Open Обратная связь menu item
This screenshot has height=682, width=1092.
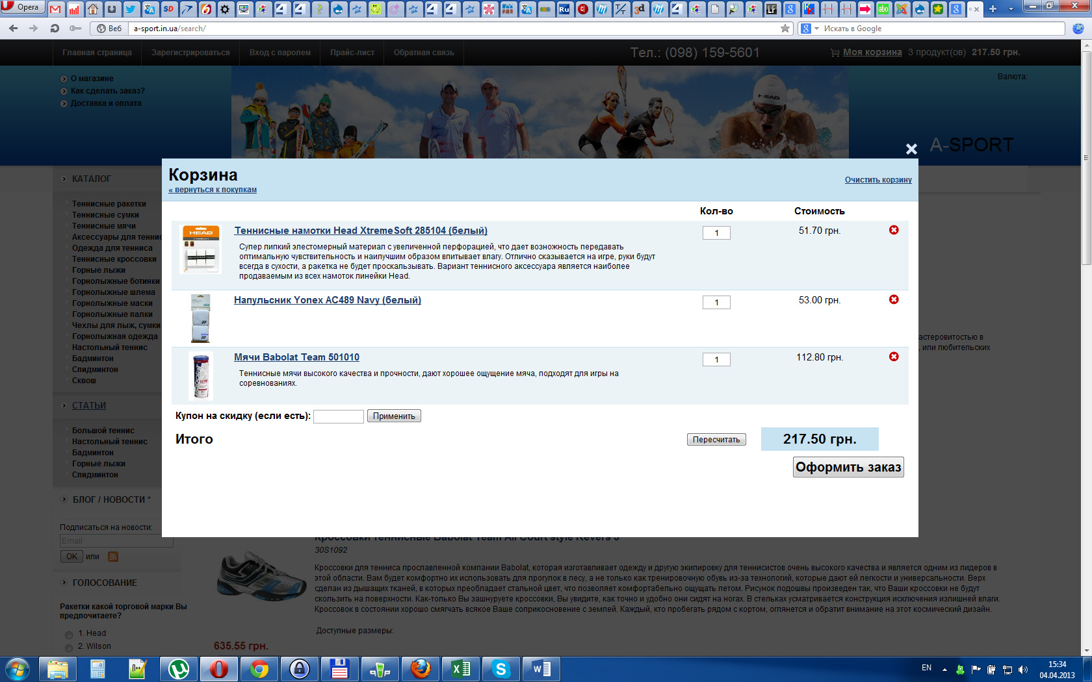(424, 53)
